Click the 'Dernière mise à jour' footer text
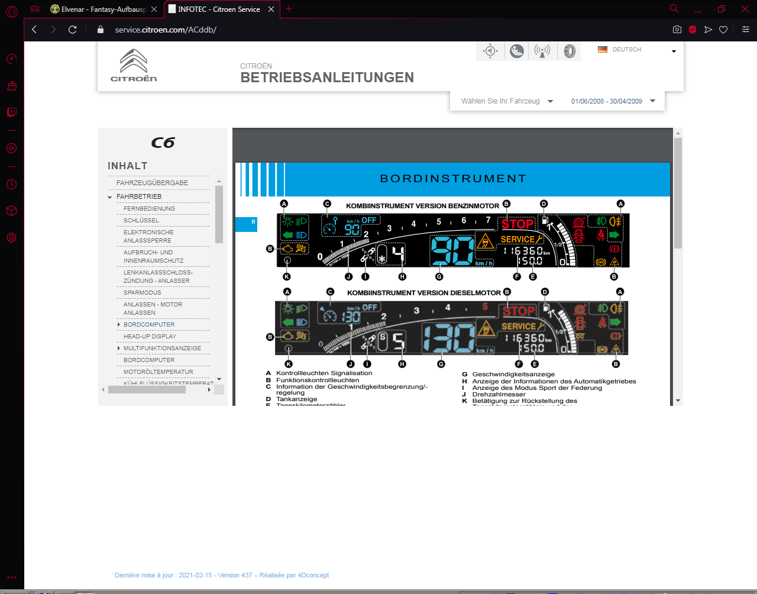 coord(222,575)
